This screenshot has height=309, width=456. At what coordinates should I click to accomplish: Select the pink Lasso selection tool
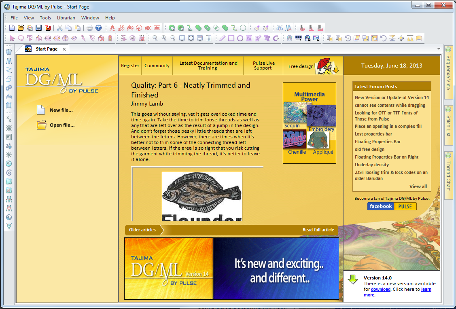21,38
